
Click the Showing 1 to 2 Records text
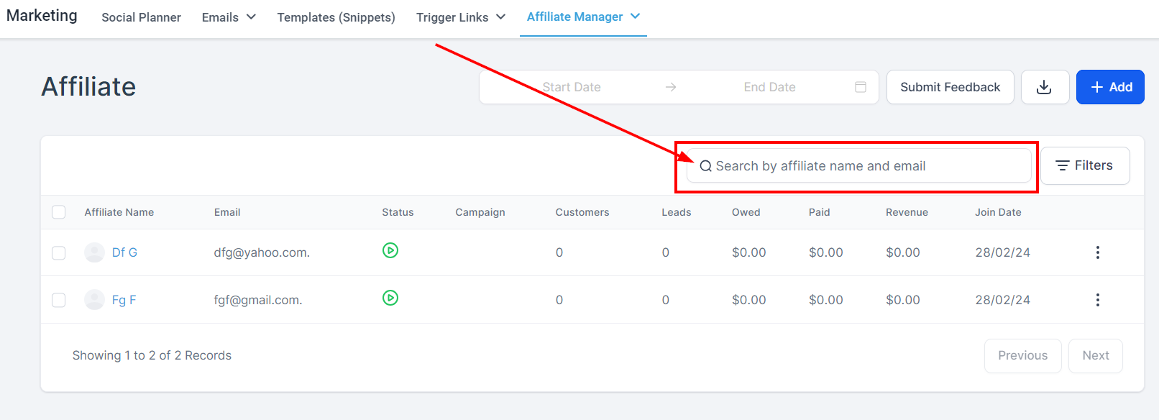152,355
